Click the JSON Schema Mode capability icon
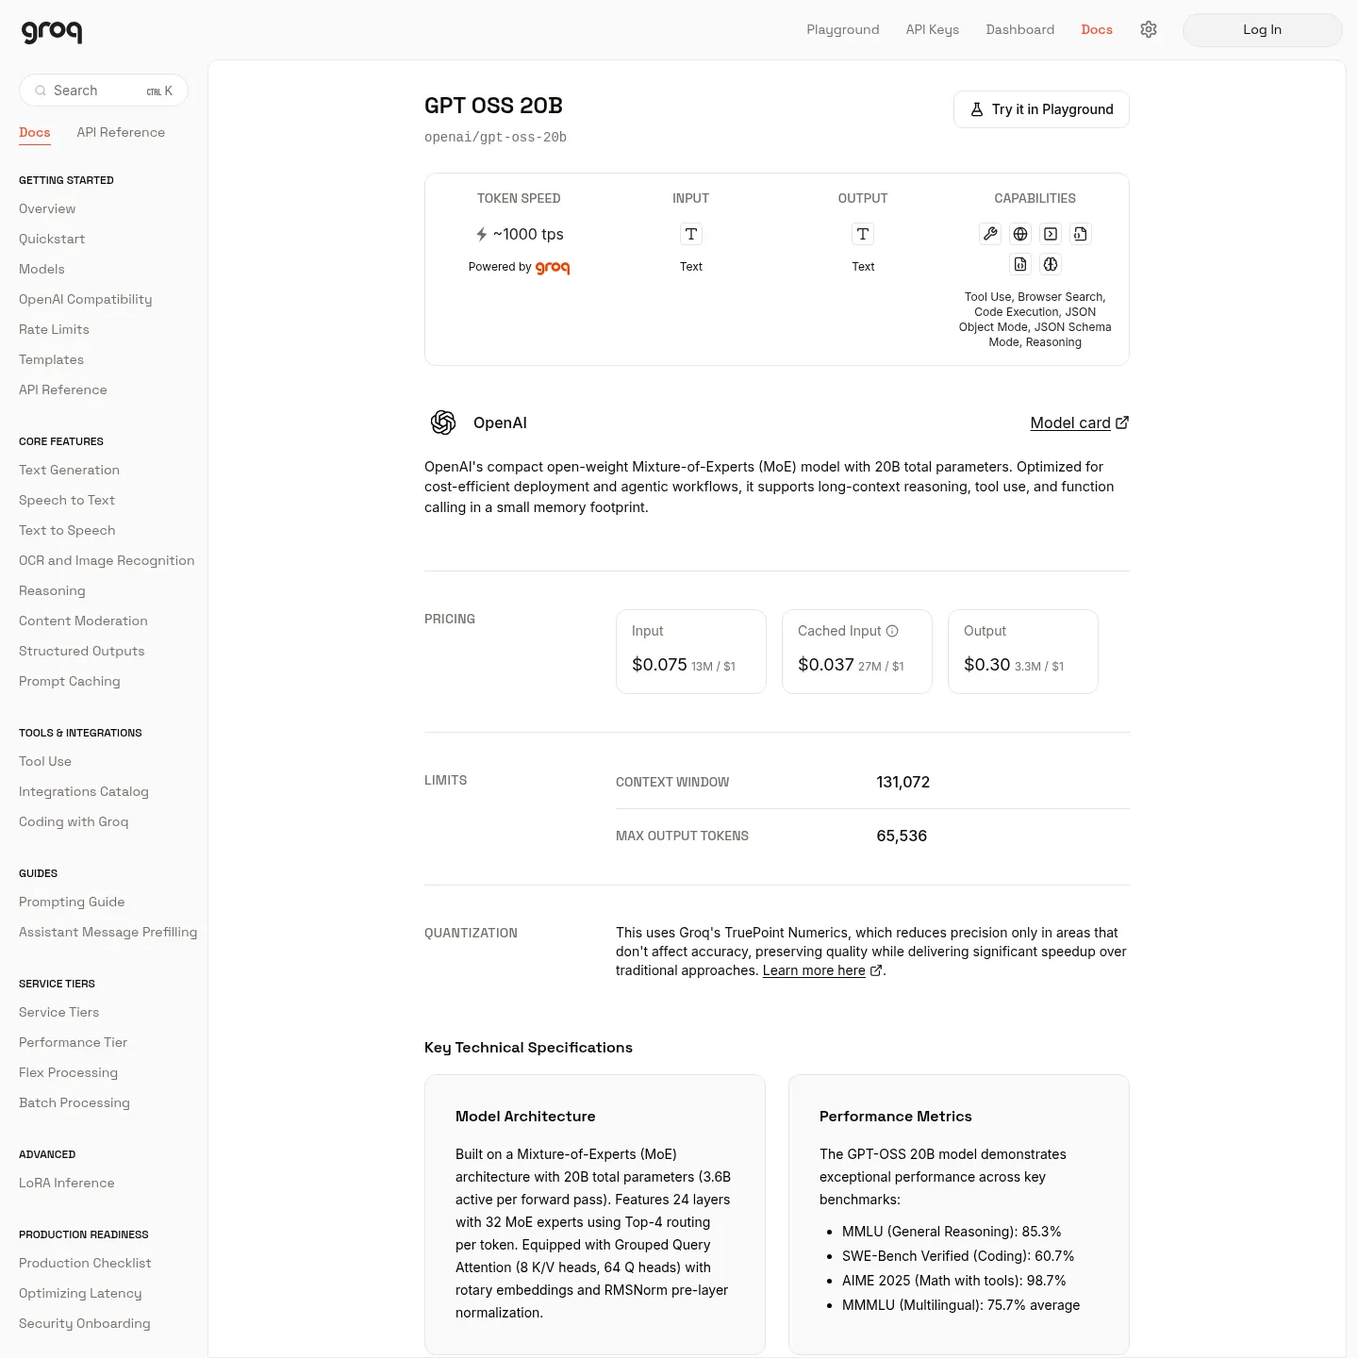1358x1358 pixels. click(x=1020, y=264)
